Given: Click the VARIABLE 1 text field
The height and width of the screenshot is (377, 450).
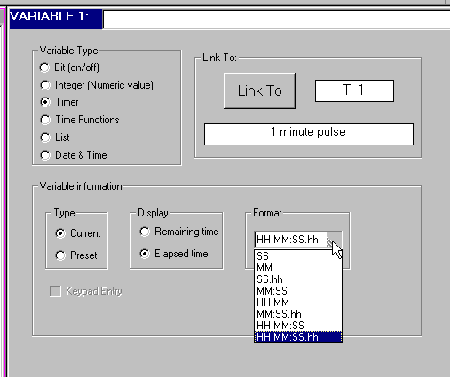Looking at the screenshot, I should (276, 20).
